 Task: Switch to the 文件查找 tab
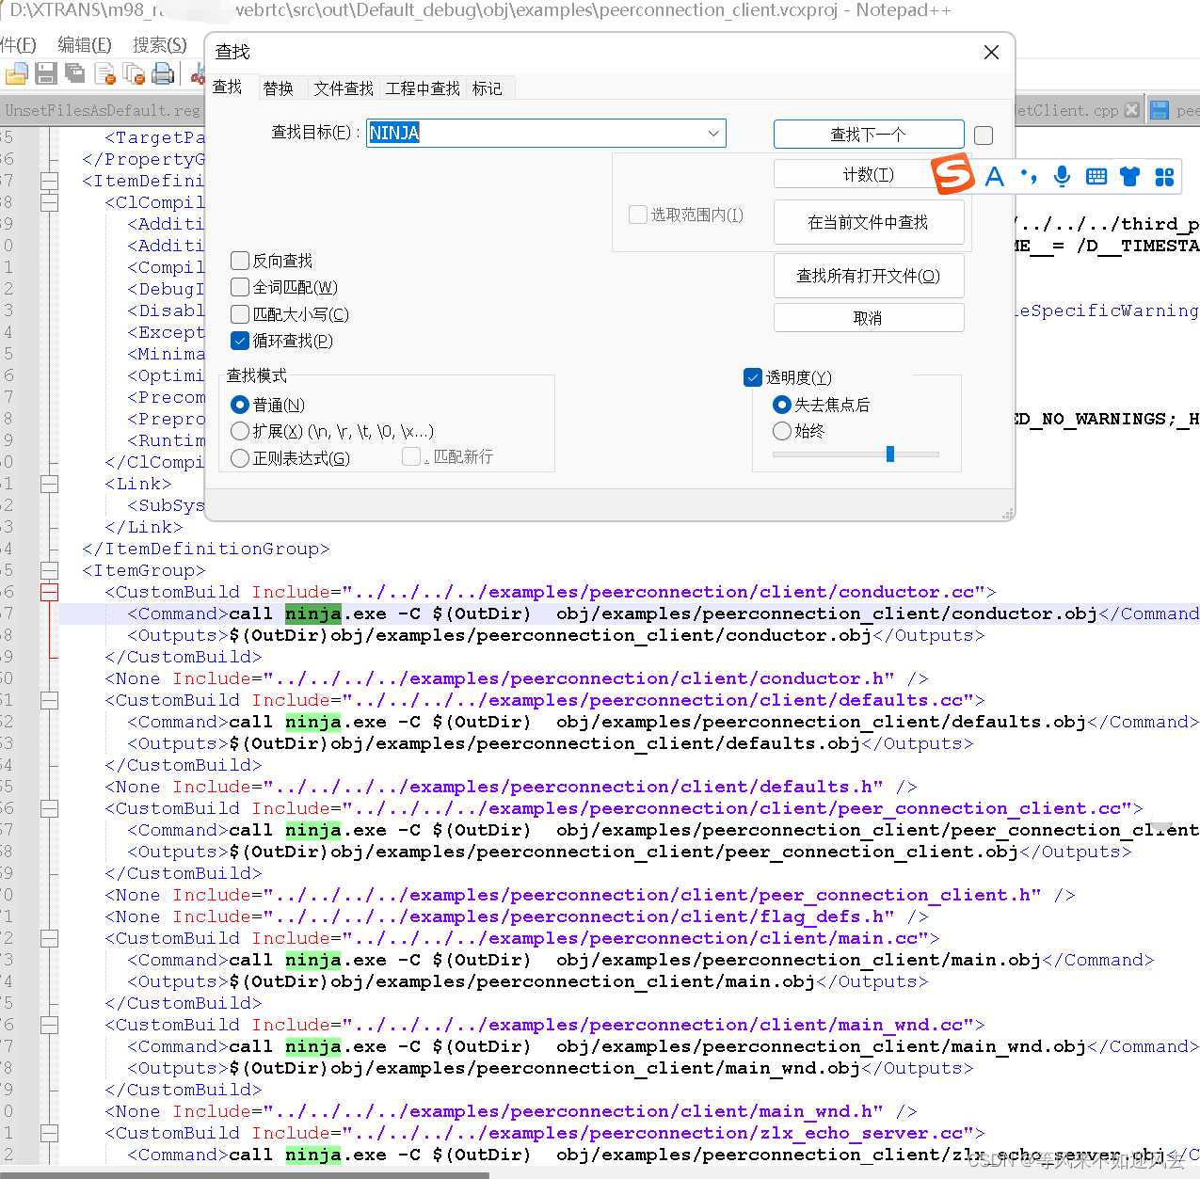[344, 88]
